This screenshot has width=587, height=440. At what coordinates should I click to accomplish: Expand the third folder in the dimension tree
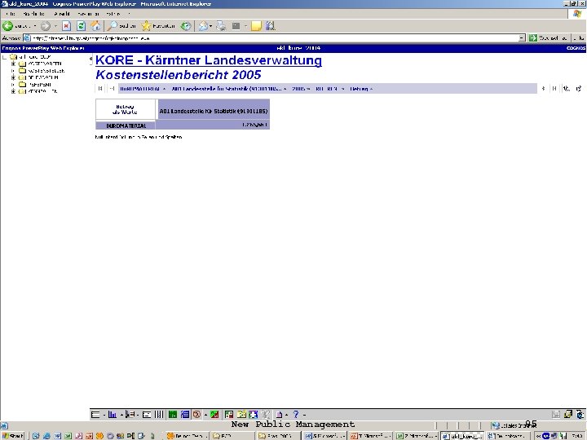(x=13, y=77)
